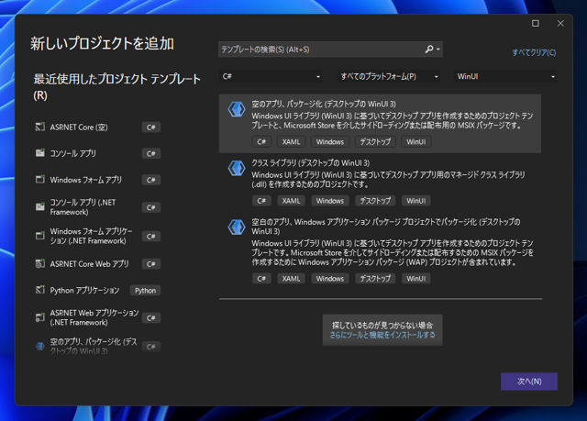Click the ASP.NET Web アプリケーション (.NET Framework) icon
587x421 pixels.
pyautogui.click(x=40, y=317)
